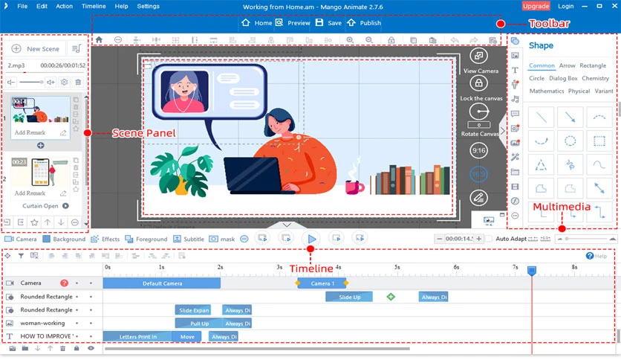Image resolution: width=621 pixels, height=360 pixels.
Task: Open the Action menu
Action: point(64,6)
